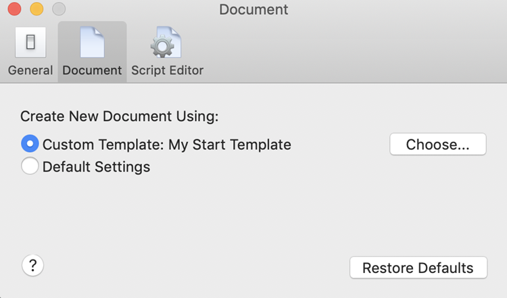Viewport: 507px width, 298px height.
Task: Click the "Document" window title text
Action: click(254, 9)
